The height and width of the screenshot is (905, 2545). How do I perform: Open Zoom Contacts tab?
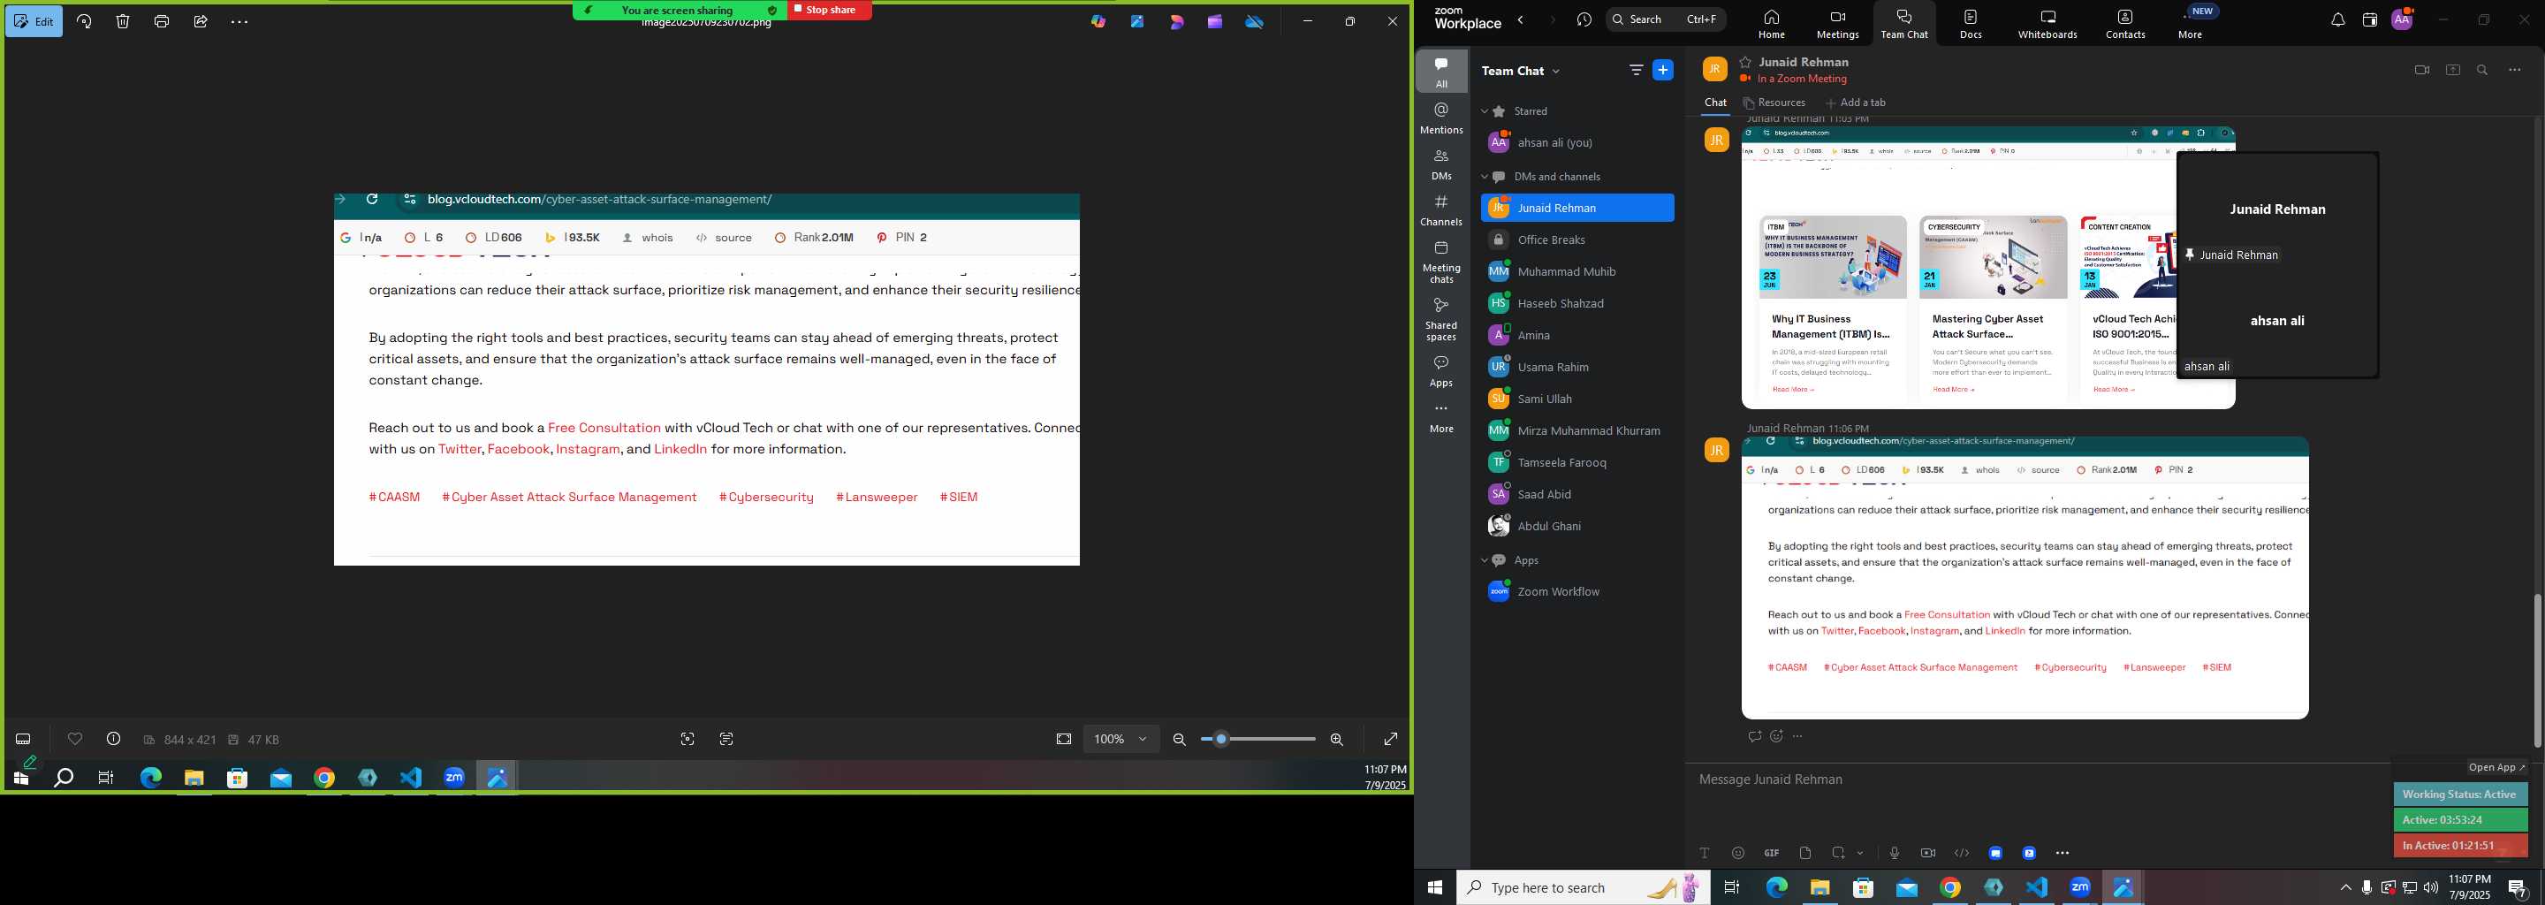point(2125,24)
